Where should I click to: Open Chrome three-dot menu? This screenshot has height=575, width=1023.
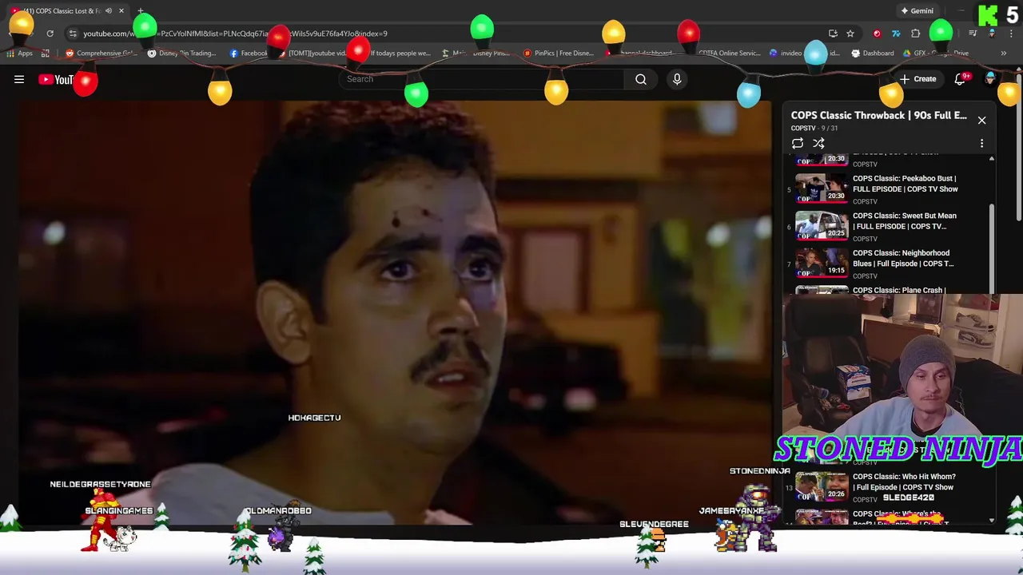1011,34
